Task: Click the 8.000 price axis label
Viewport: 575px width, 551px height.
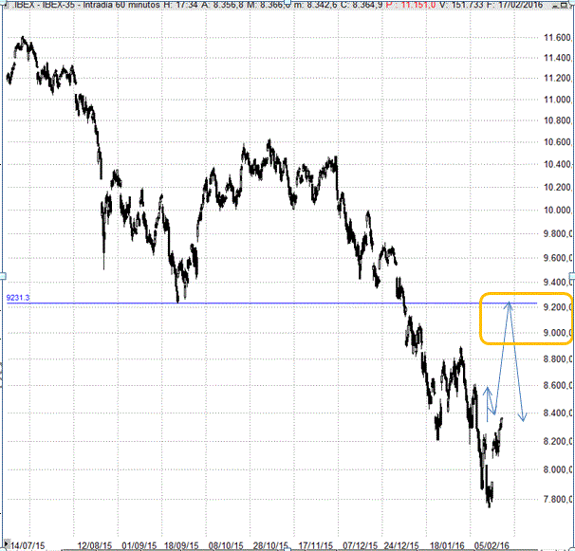Action: tap(557, 469)
